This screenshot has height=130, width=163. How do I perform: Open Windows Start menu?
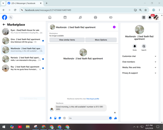pos(4,127)
